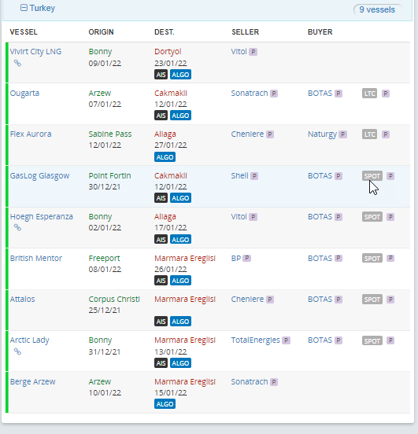The image size is (418, 434).
Task: Click the BUYER column header
Action: (x=320, y=32)
